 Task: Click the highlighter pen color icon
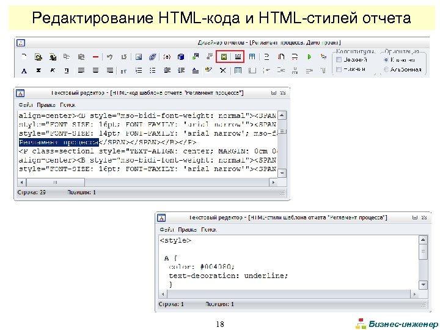pyautogui.click(x=208, y=70)
